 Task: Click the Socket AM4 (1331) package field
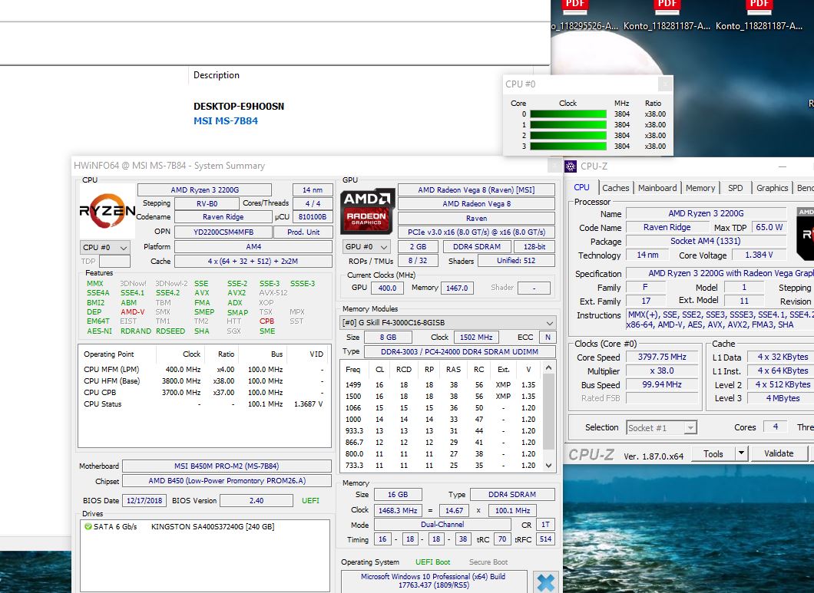point(706,241)
